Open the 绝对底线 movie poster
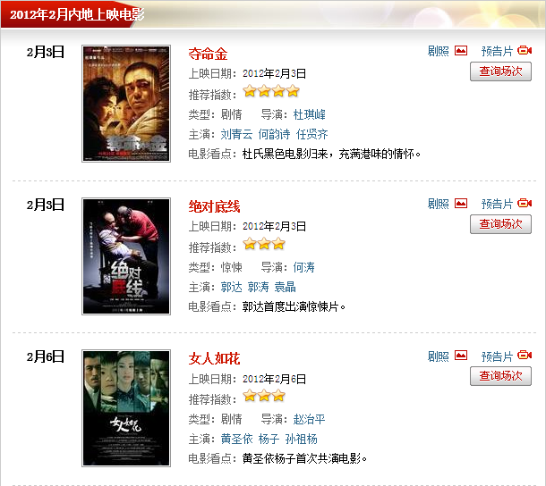The width and height of the screenshot is (546, 486). [126, 256]
